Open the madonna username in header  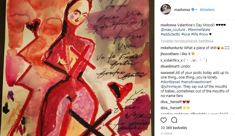pyautogui.click(x=182, y=10)
